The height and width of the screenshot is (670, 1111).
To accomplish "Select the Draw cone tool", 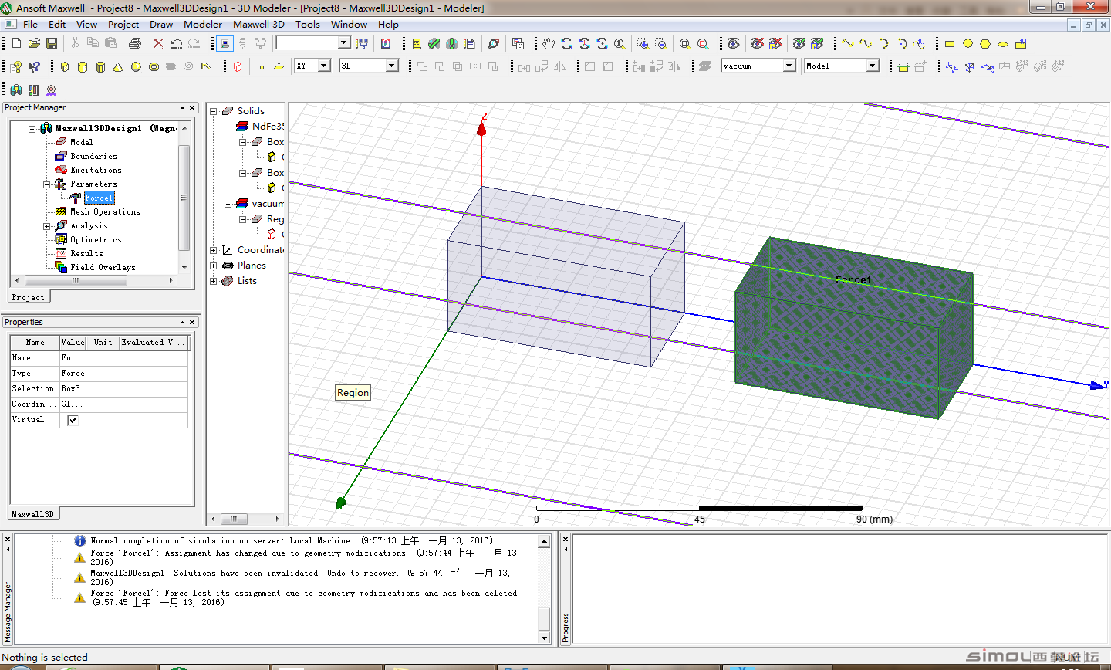I will 118,67.
